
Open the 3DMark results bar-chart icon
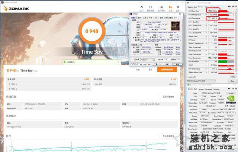point(170,7)
